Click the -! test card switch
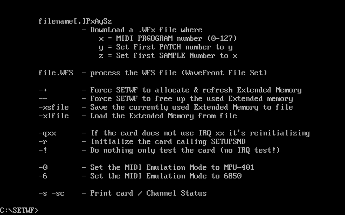 click(x=43, y=150)
